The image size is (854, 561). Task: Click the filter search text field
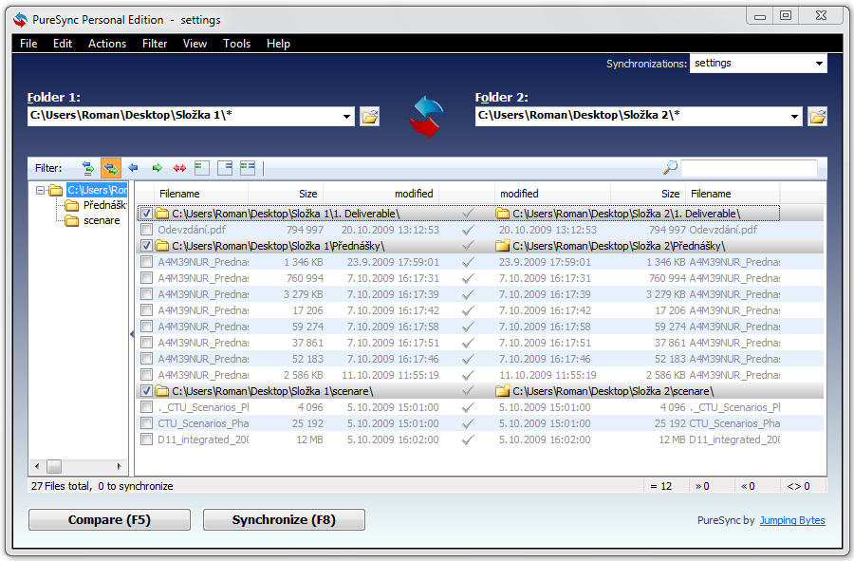click(749, 168)
